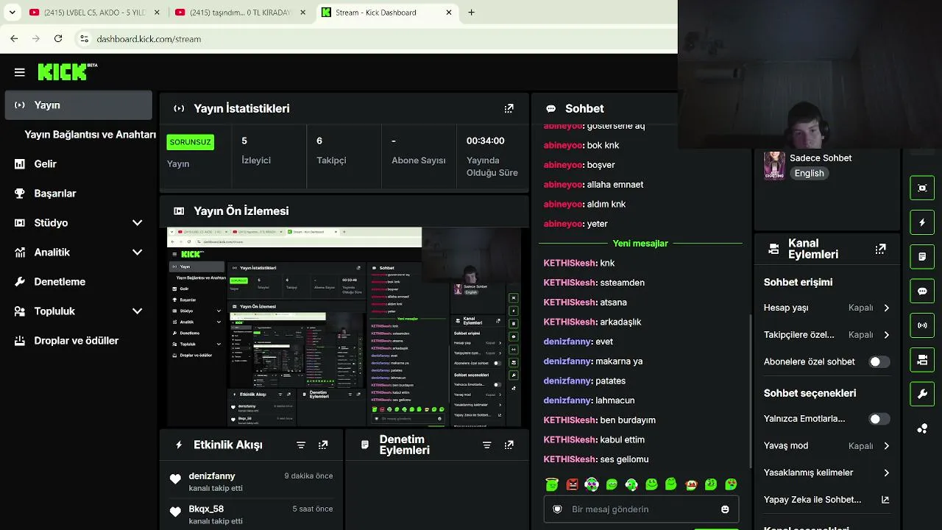Switch to LVBEL C5, AKDO browser tab

coord(94,13)
